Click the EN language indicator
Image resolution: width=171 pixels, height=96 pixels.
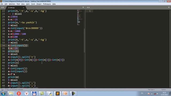(x=142, y=93)
